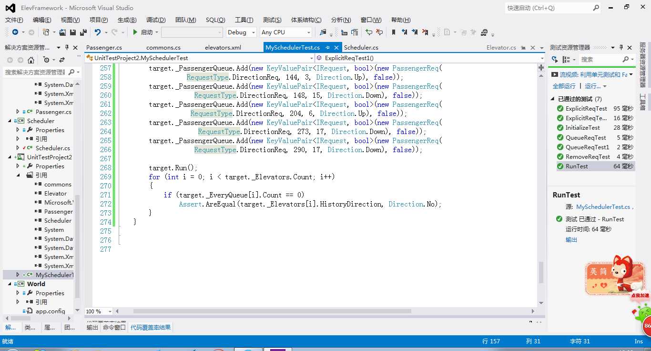Open the MySchedulerTest.cs source link
The height and width of the screenshot is (351, 651).
point(604,206)
